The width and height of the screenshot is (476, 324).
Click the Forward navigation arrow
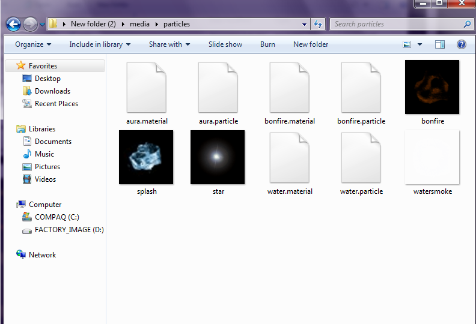(31, 24)
